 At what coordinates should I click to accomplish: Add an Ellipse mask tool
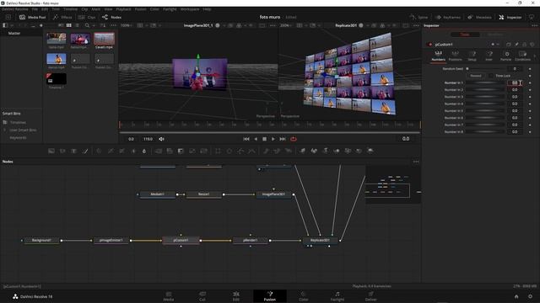[229, 151]
